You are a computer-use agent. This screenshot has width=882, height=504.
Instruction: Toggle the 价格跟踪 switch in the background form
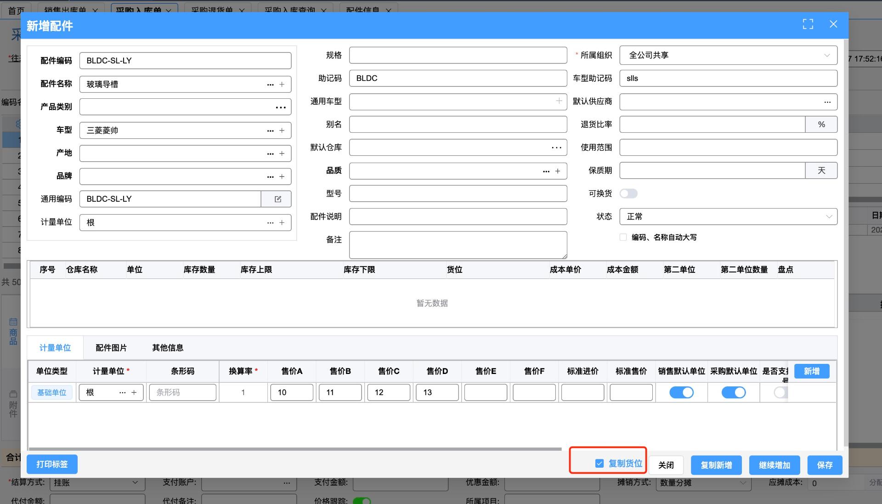pos(362,501)
